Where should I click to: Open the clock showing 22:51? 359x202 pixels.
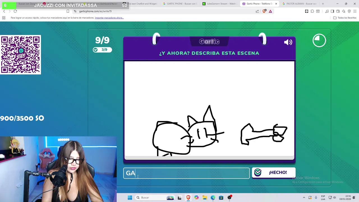[x=345, y=198]
